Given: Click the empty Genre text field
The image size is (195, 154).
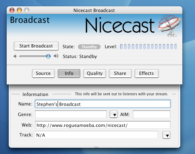Looking at the screenshot, I should 71,114.
